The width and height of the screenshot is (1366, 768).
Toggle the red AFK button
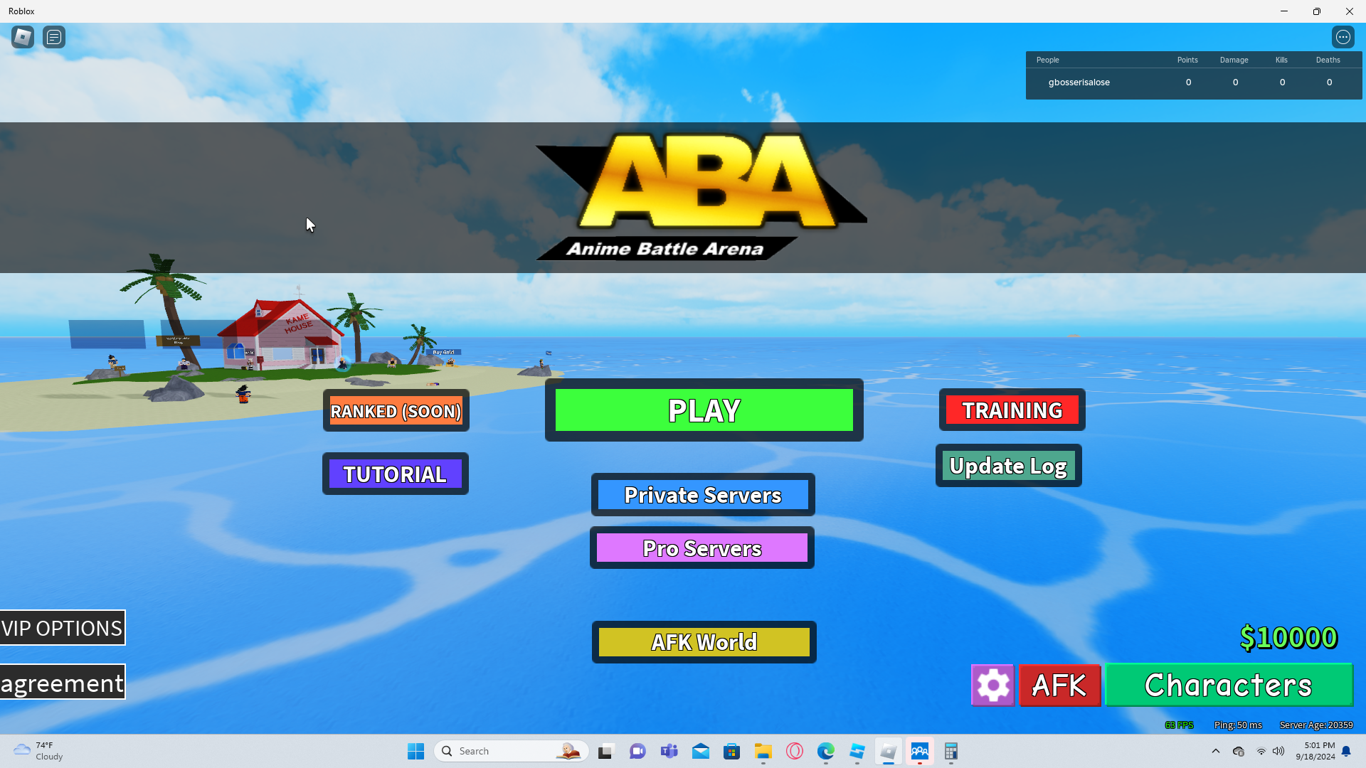(x=1059, y=686)
